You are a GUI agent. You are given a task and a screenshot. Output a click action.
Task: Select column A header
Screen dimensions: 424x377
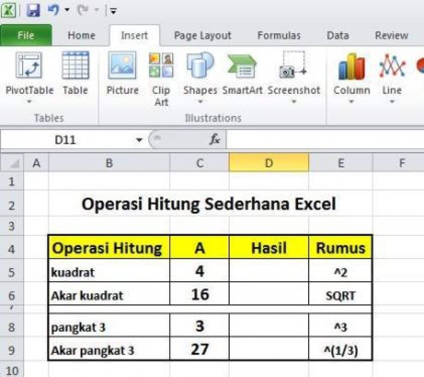point(36,163)
